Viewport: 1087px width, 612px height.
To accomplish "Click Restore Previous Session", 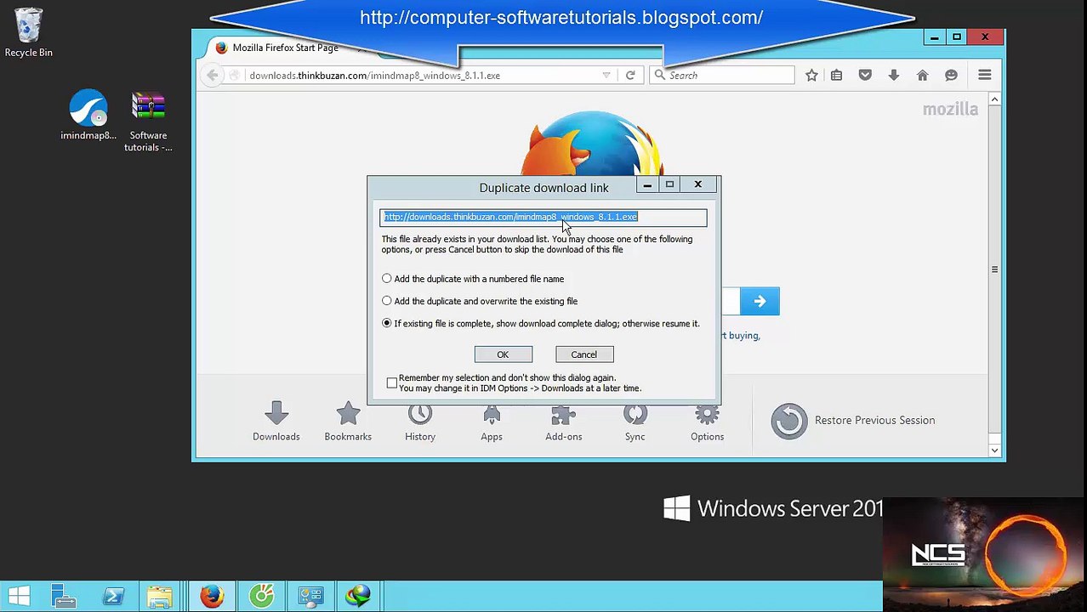I will 853,420.
